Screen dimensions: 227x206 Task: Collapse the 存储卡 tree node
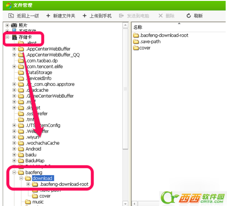click(7, 37)
